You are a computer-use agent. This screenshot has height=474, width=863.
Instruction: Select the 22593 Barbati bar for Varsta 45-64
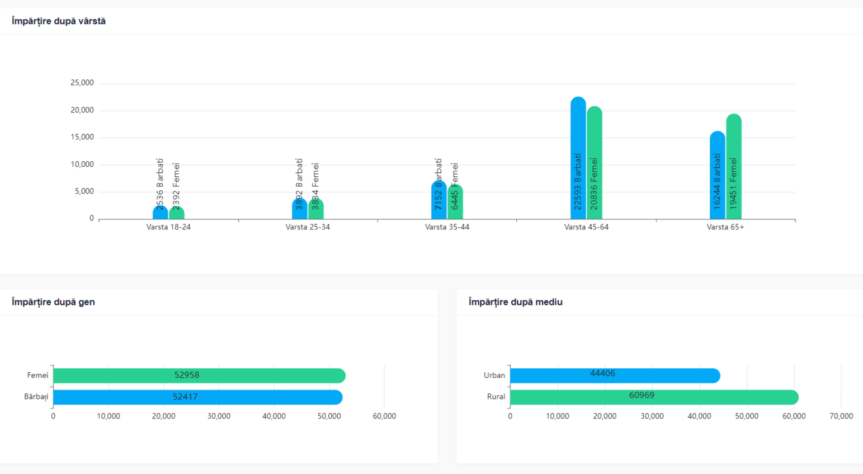578,158
